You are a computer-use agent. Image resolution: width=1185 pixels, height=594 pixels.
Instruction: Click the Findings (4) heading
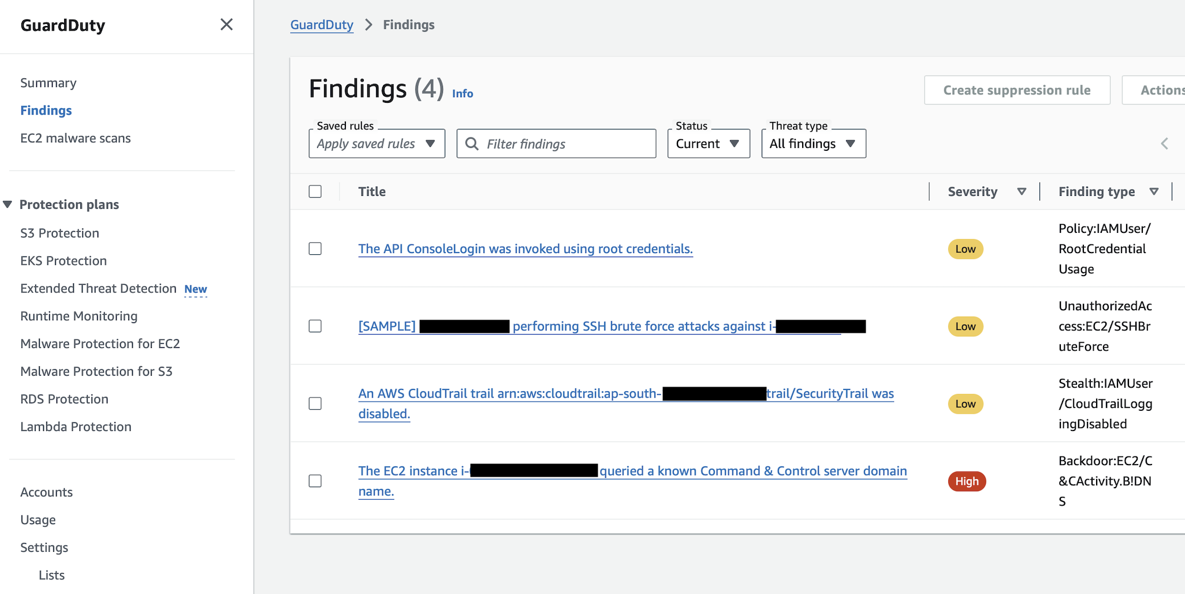pos(377,89)
